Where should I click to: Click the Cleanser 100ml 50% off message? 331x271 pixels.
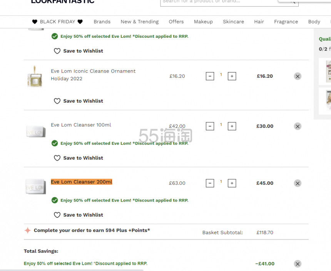point(124,143)
